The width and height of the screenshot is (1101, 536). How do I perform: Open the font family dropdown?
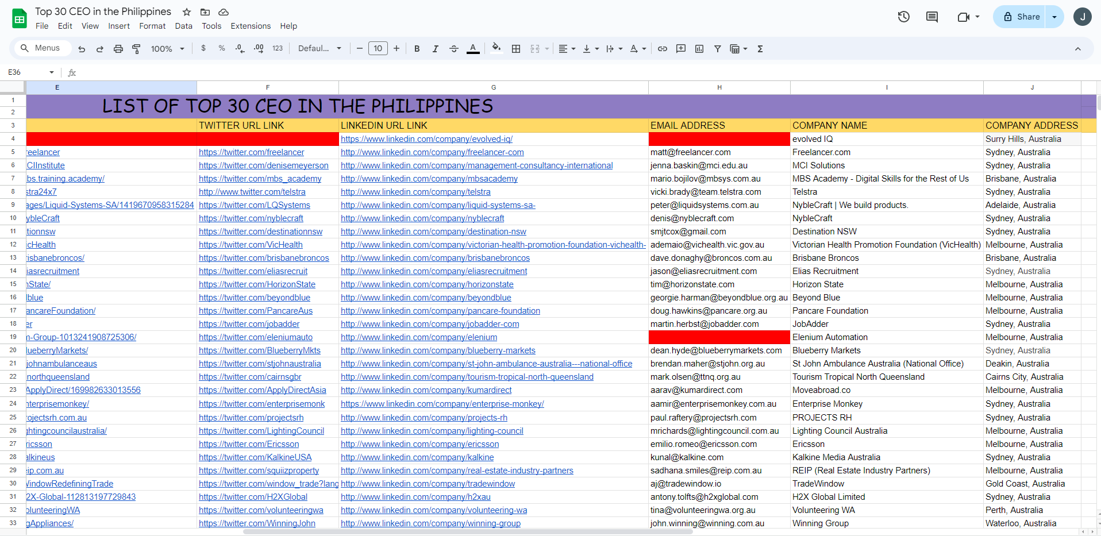tap(319, 49)
